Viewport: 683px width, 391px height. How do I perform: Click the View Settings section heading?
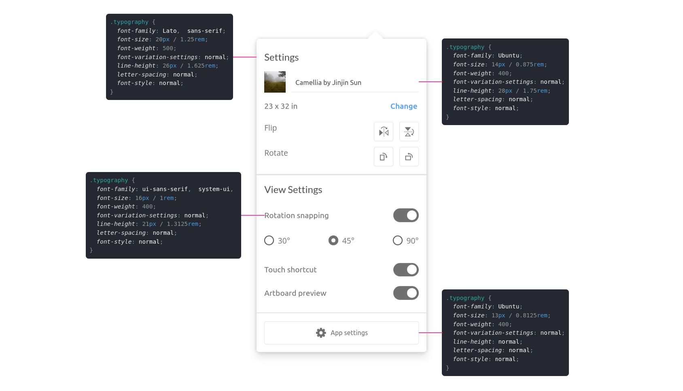(293, 190)
